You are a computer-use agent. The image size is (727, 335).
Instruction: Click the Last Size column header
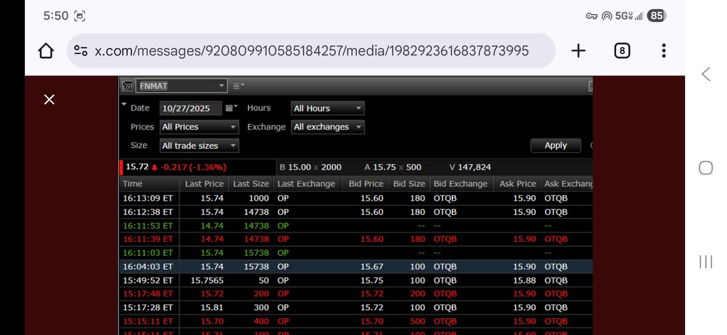[251, 184]
